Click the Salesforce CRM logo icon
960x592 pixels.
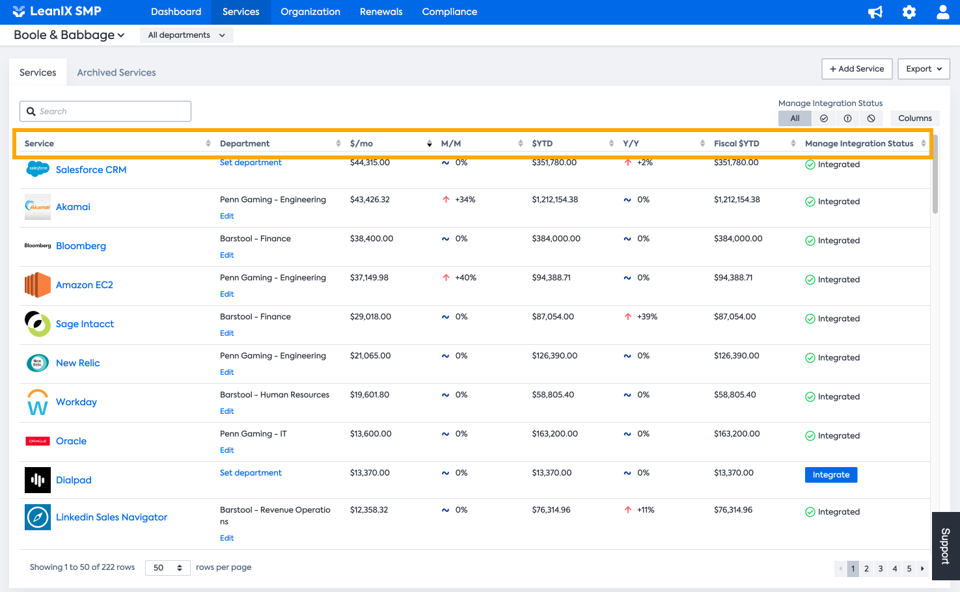(x=38, y=169)
